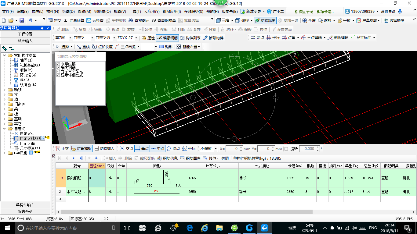The width and height of the screenshot is (417, 234).
Task: Open the 文件(F) menu
Action: (8, 12)
